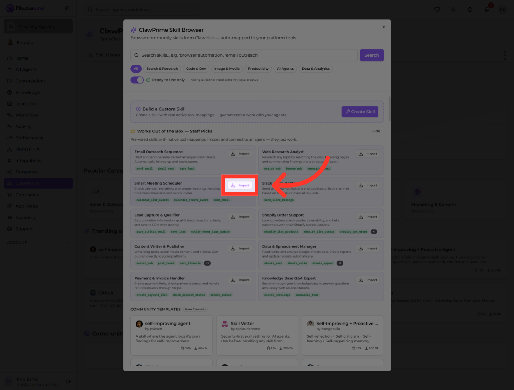Select the All filter chip
The height and width of the screenshot is (390, 514).
point(136,69)
